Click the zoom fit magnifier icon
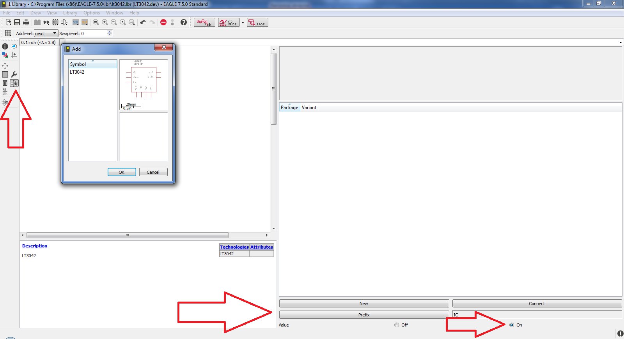 [96, 23]
